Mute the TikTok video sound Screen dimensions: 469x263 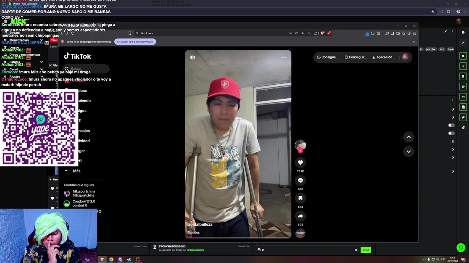(192, 57)
